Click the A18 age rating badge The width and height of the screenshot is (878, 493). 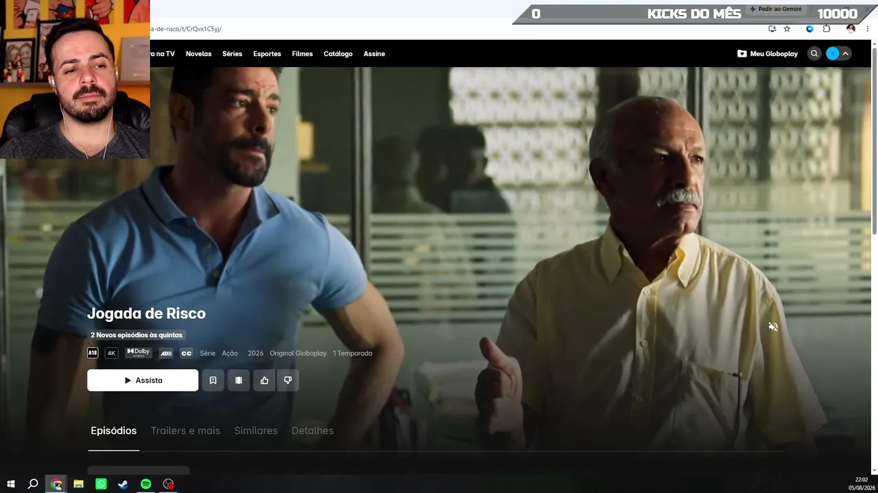[x=93, y=353]
